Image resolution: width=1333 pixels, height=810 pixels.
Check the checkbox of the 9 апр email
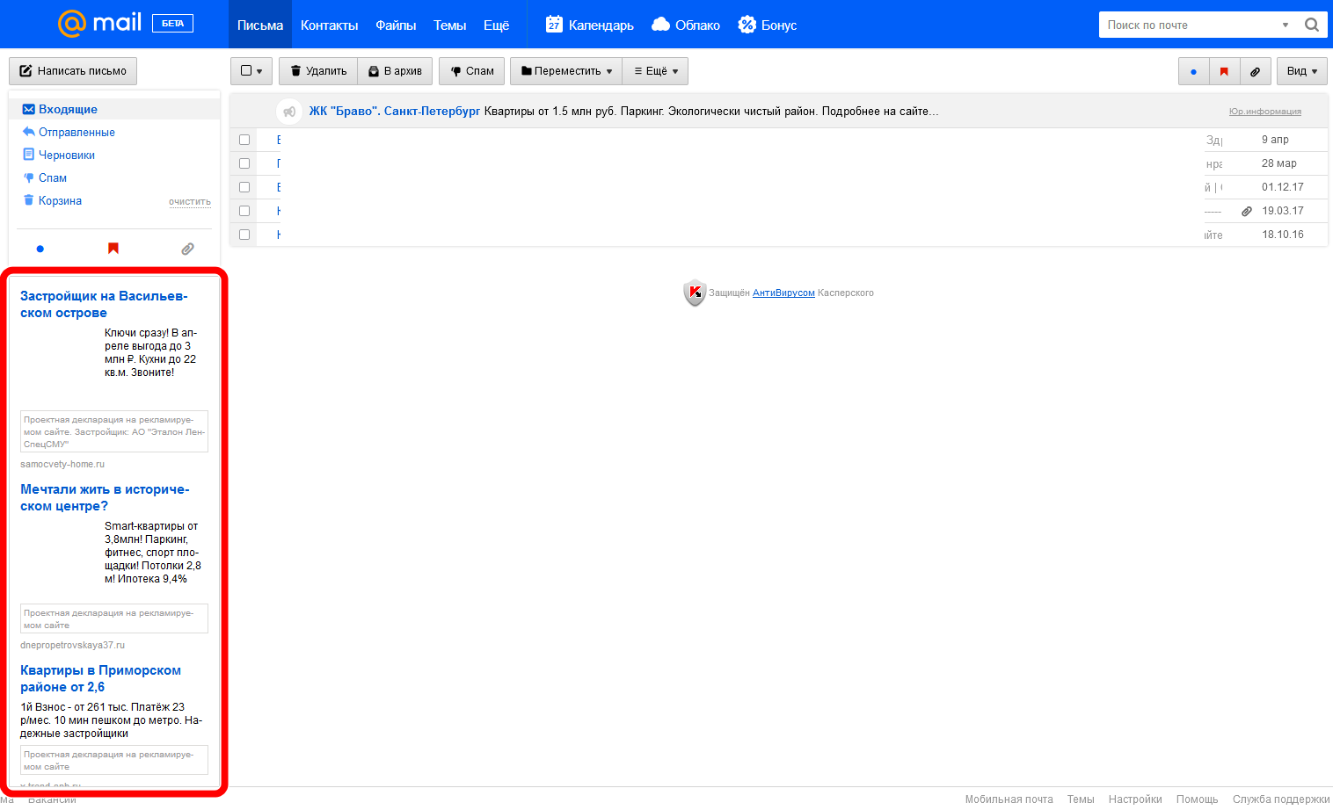pyautogui.click(x=244, y=139)
